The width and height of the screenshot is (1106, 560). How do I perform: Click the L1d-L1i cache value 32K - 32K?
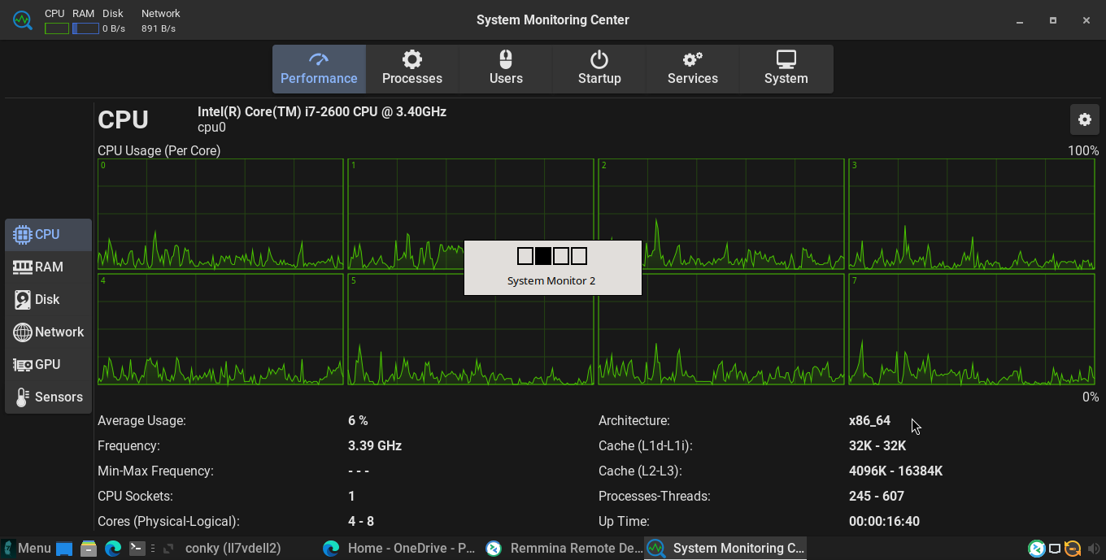coord(877,445)
